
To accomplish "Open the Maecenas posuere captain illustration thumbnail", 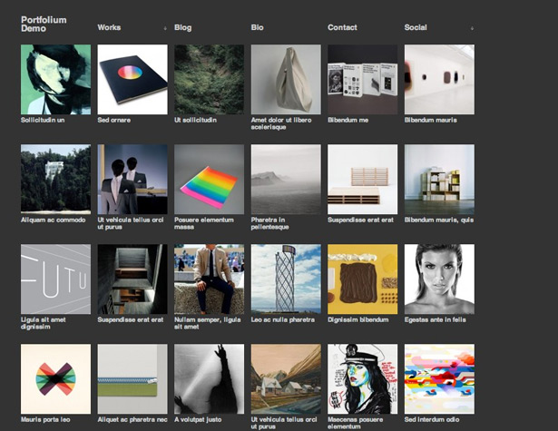I will point(362,378).
